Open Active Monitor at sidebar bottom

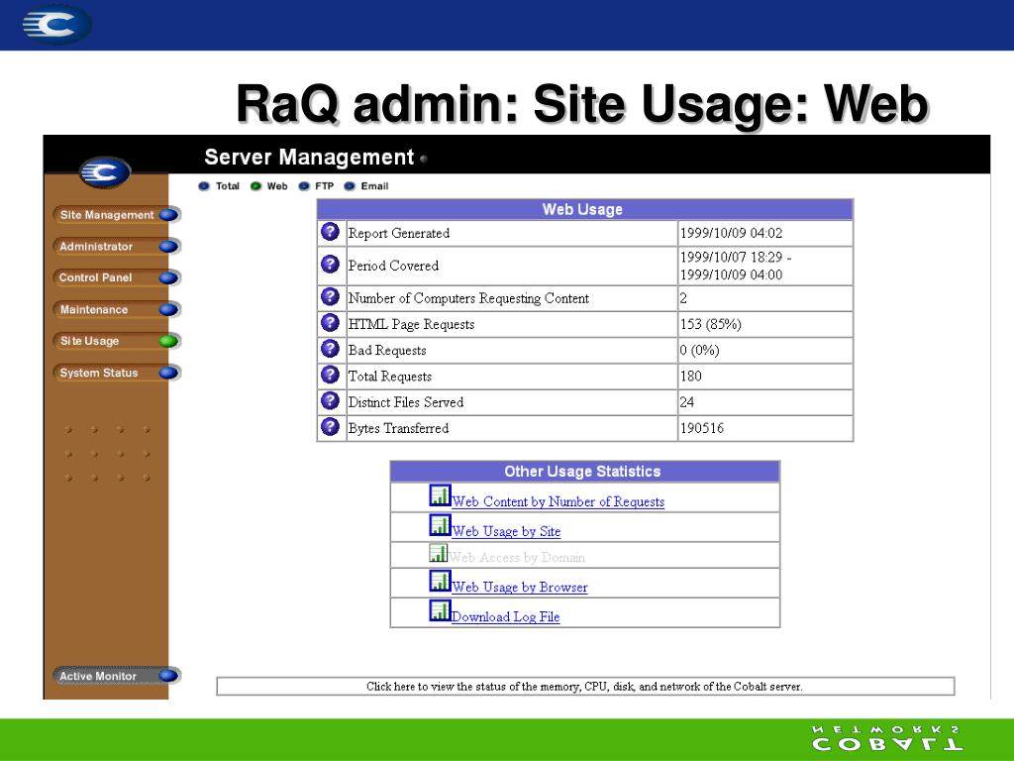pos(116,676)
